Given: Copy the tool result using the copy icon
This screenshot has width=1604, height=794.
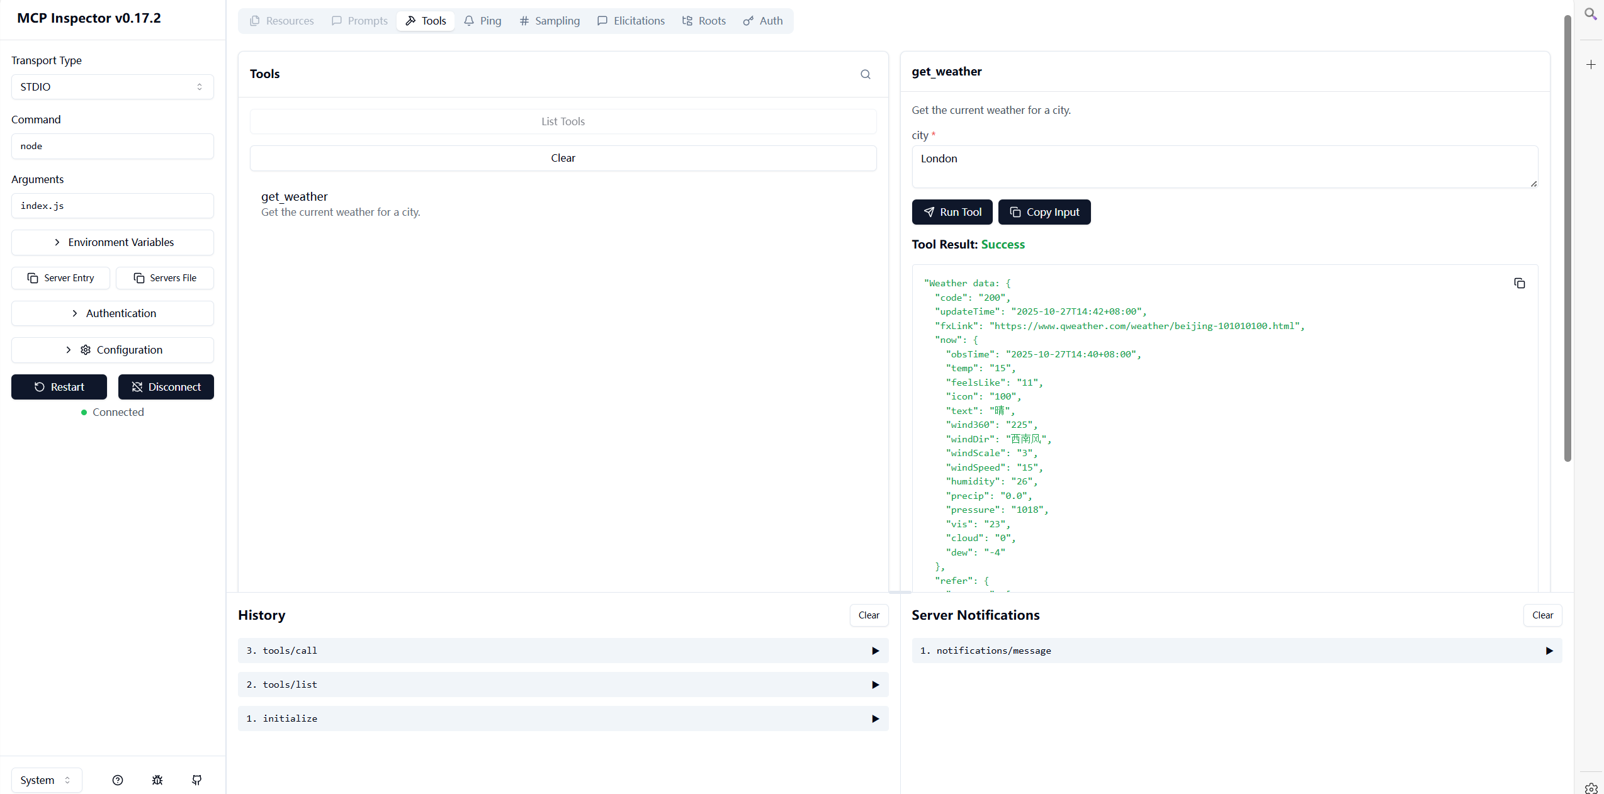Looking at the screenshot, I should [x=1519, y=283].
